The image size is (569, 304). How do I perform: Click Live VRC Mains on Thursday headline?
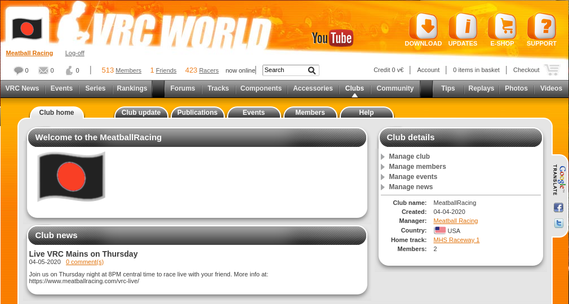pos(83,254)
